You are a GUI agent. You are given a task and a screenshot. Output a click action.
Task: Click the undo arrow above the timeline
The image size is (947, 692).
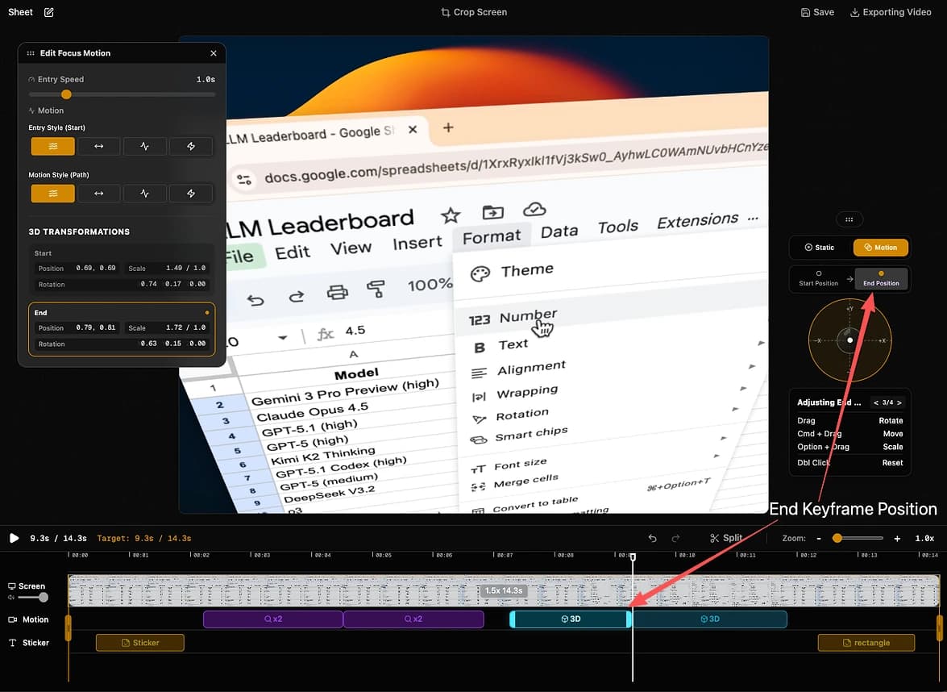pyautogui.click(x=653, y=538)
